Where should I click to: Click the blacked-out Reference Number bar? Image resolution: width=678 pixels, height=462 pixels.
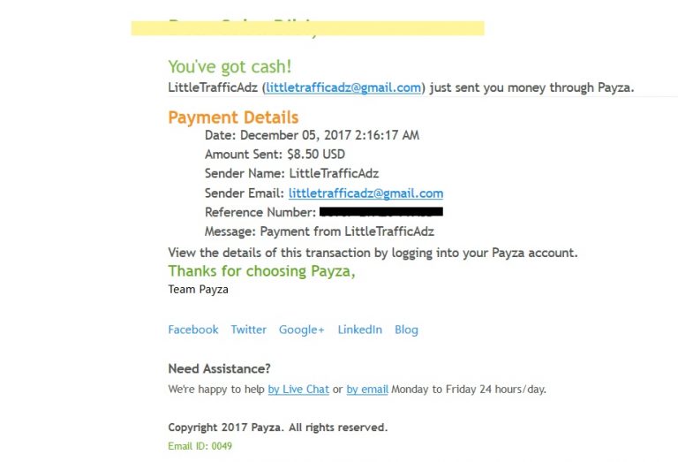(380, 212)
